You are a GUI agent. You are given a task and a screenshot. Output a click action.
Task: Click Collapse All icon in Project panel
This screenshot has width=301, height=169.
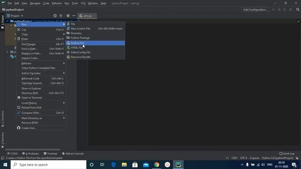(61, 16)
